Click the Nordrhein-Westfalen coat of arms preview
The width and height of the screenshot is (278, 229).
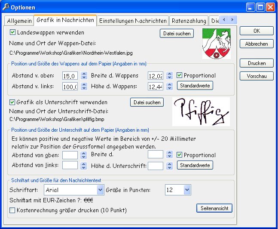(x=217, y=43)
